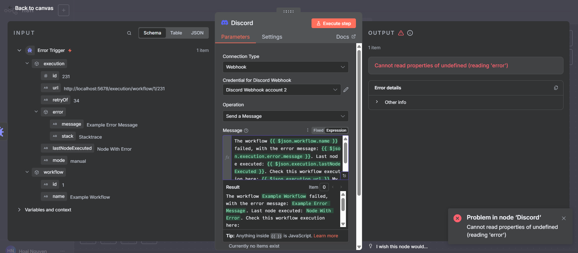Image resolution: width=578 pixels, height=253 pixels.
Task: Switch Message field to Expression mode
Action: pyautogui.click(x=336, y=130)
